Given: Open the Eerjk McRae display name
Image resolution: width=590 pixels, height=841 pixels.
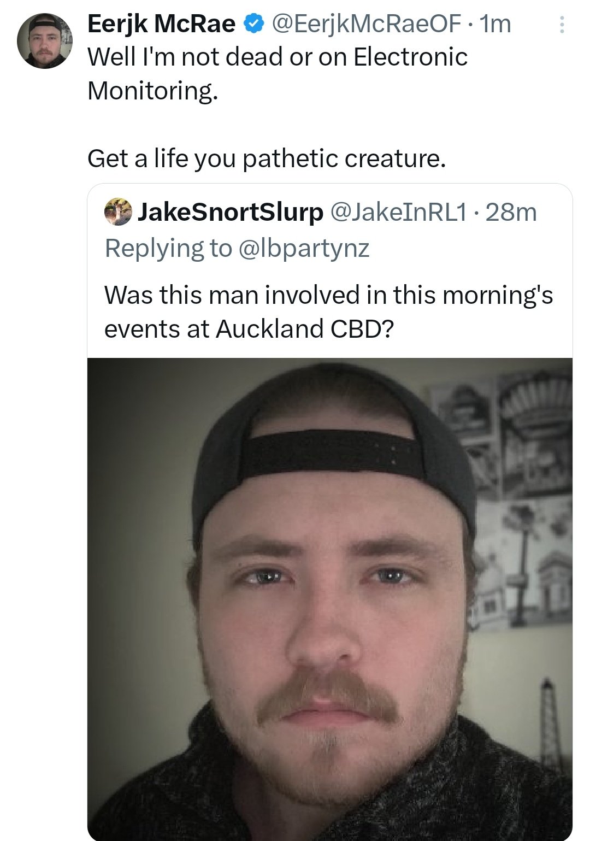Looking at the screenshot, I should (x=162, y=23).
